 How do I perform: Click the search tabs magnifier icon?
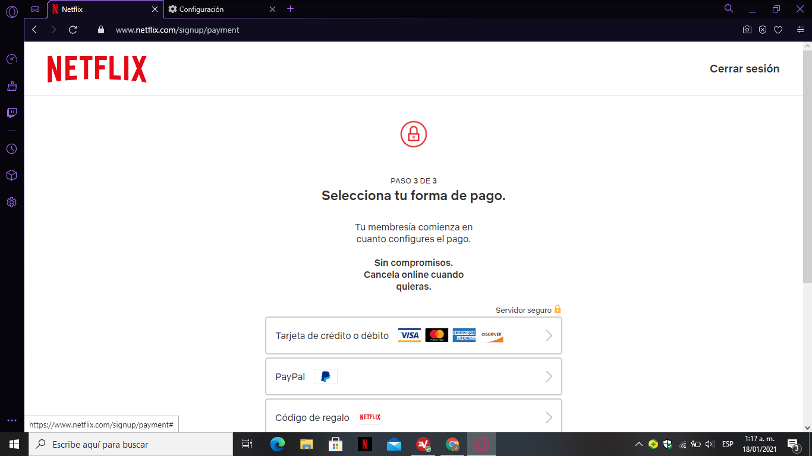click(729, 8)
